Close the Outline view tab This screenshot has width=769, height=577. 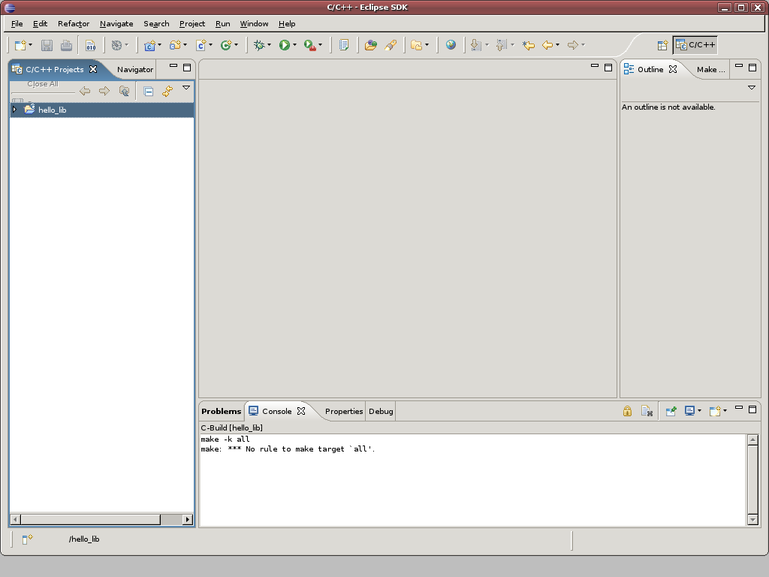pos(673,69)
